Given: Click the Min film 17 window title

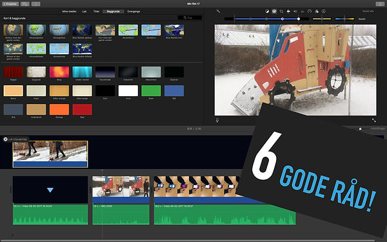Looking at the screenshot, I should tap(193, 4).
